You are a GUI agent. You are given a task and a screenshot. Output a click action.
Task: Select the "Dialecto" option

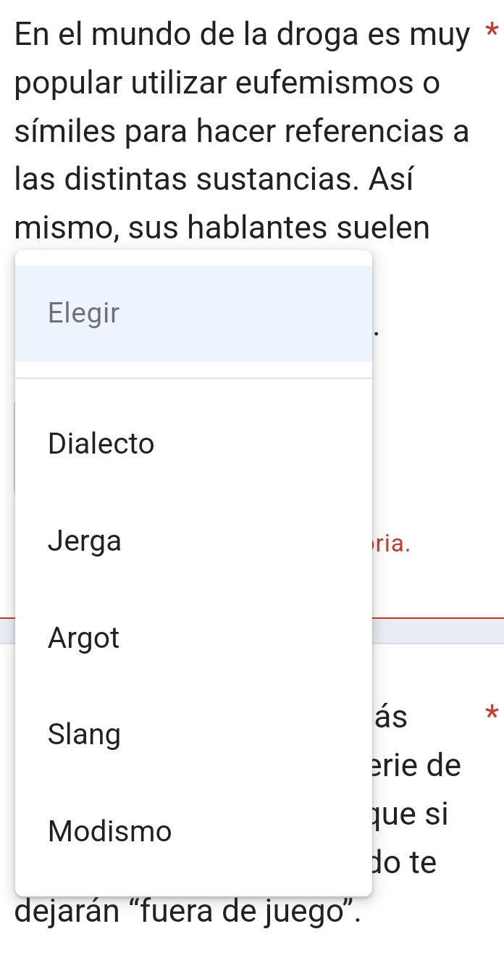coord(101,443)
